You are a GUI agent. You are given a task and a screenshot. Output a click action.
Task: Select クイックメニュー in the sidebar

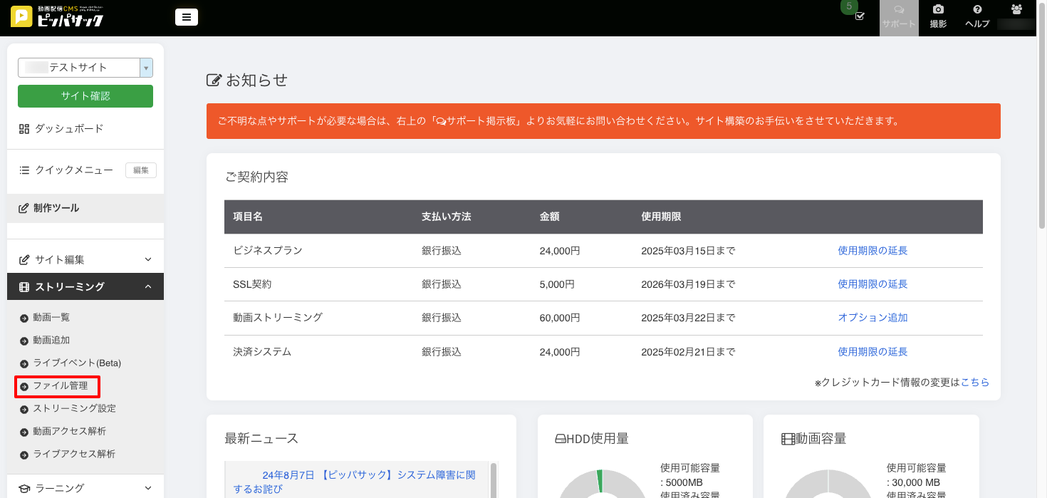pyautogui.click(x=66, y=170)
